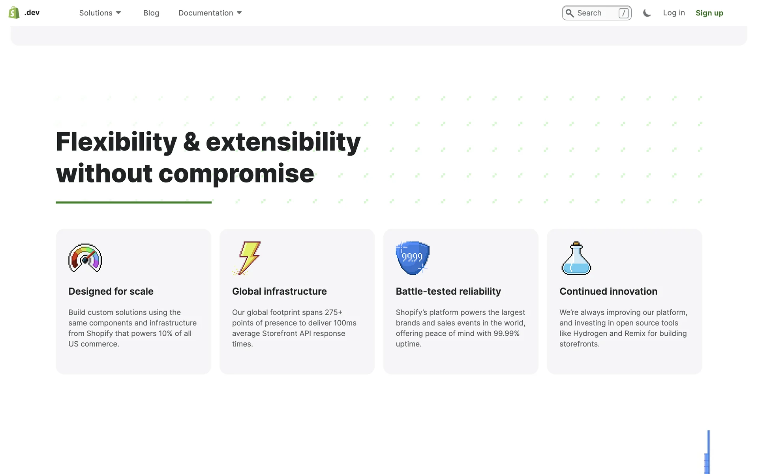Click the lightning bolt icon

[x=248, y=258]
